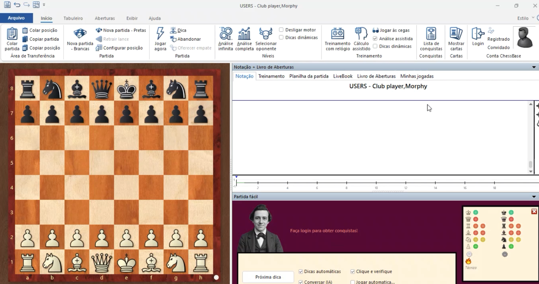Click the Redo arrow in the title bar

(x=27, y=5)
